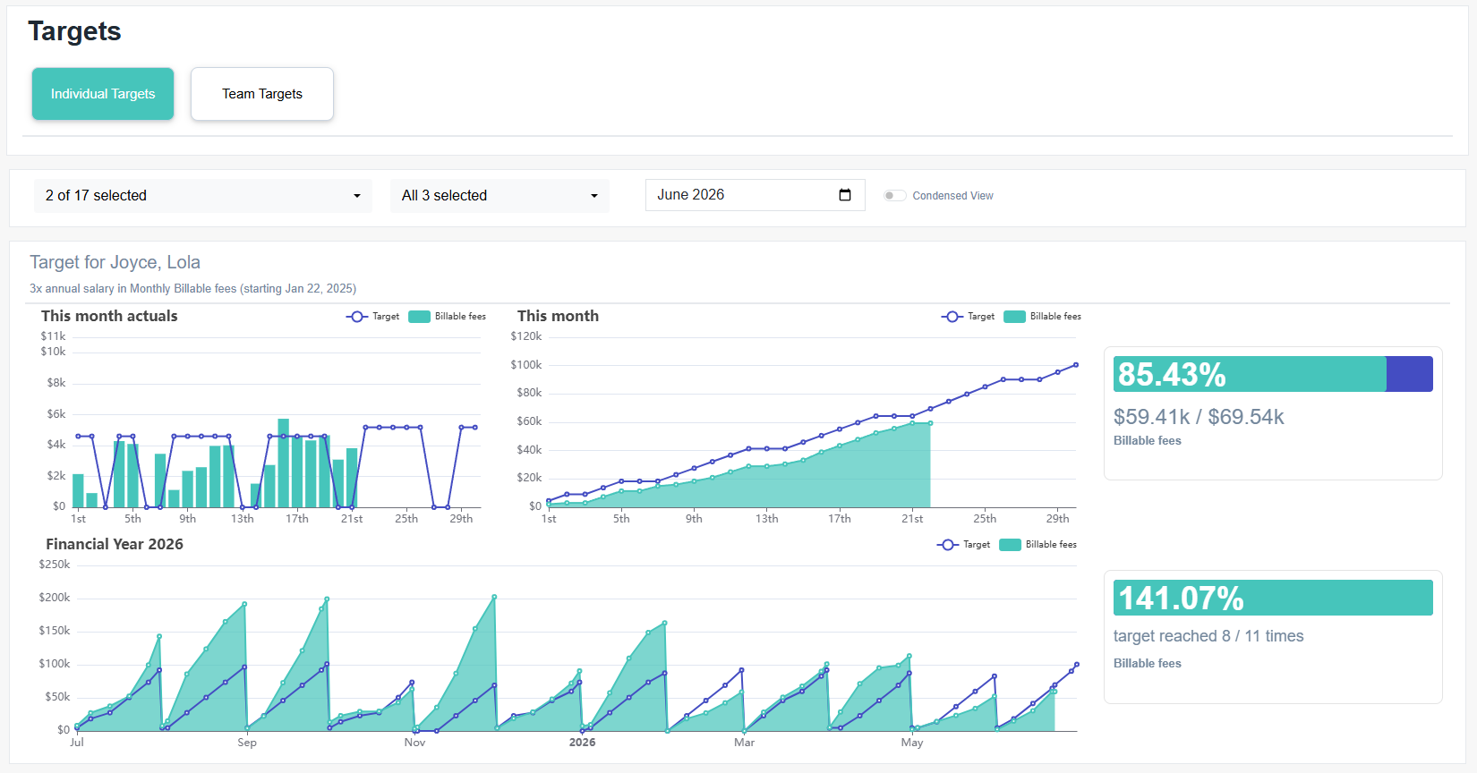Click the '$200k' axis label

click(x=55, y=598)
